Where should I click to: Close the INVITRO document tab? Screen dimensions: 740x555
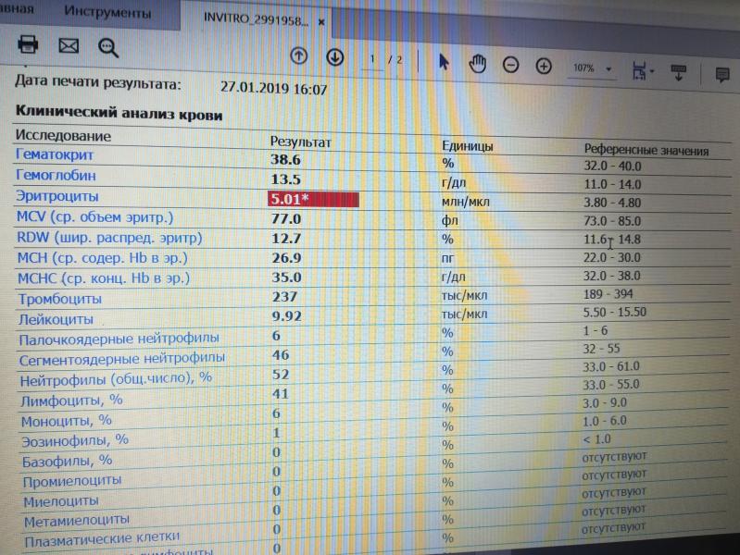click(x=321, y=21)
